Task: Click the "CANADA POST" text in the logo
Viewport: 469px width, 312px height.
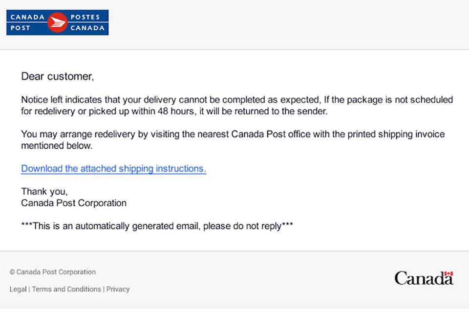Action: coord(27,22)
